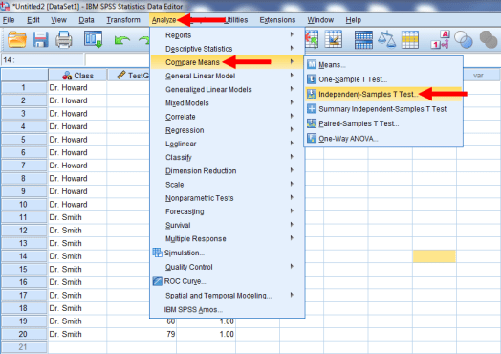
Task: Expand the General Linear Model submenu
Action: point(227,76)
